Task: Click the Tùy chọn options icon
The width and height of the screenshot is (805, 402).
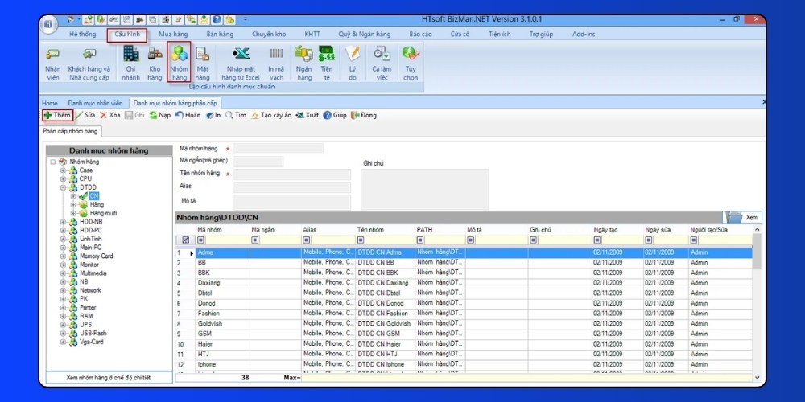Action: tap(411, 63)
